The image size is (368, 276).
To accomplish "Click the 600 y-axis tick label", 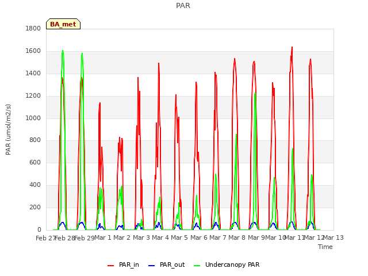I will point(35,162).
